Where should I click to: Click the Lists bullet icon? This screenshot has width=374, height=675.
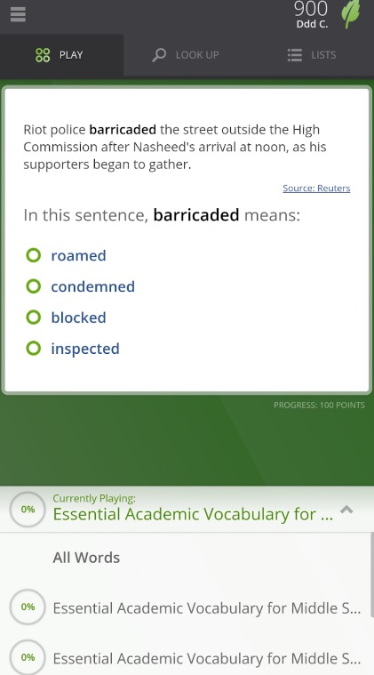tap(294, 55)
